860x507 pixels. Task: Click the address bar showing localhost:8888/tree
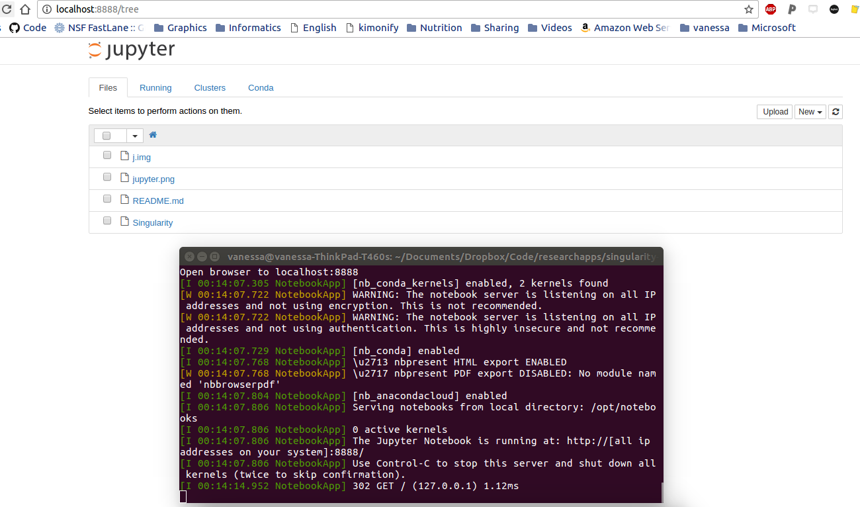[397, 9]
